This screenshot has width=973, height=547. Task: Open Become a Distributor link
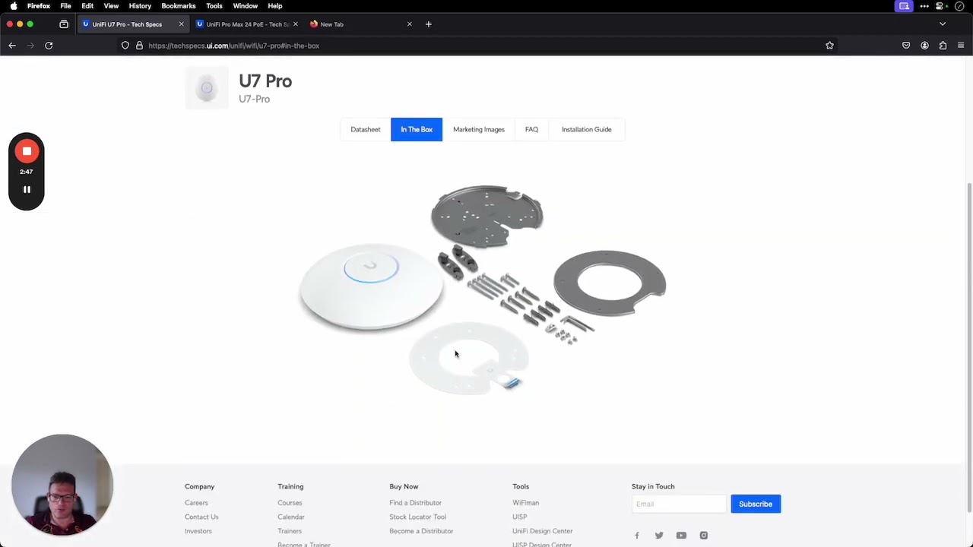(421, 531)
